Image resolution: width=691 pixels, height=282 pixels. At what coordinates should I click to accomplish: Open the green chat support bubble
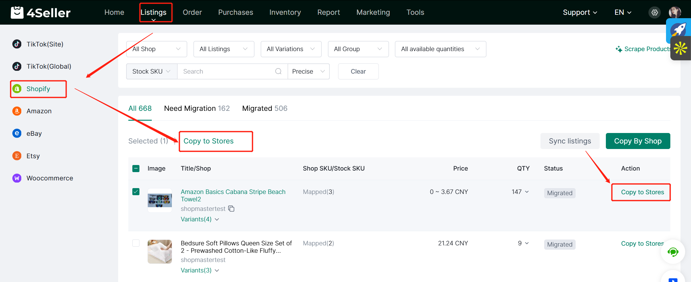673,252
